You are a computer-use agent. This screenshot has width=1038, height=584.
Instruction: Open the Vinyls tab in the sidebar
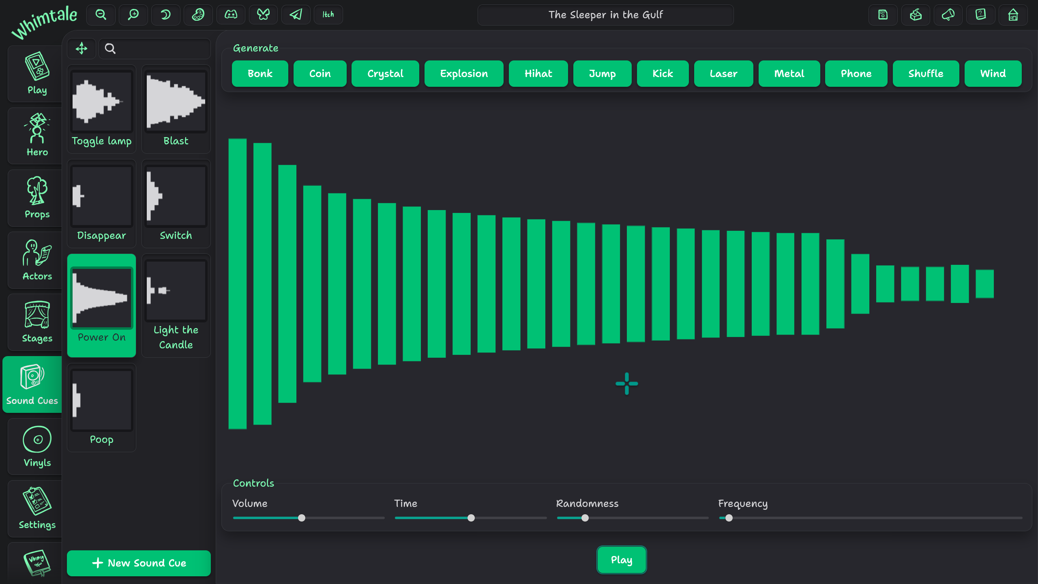point(37,446)
